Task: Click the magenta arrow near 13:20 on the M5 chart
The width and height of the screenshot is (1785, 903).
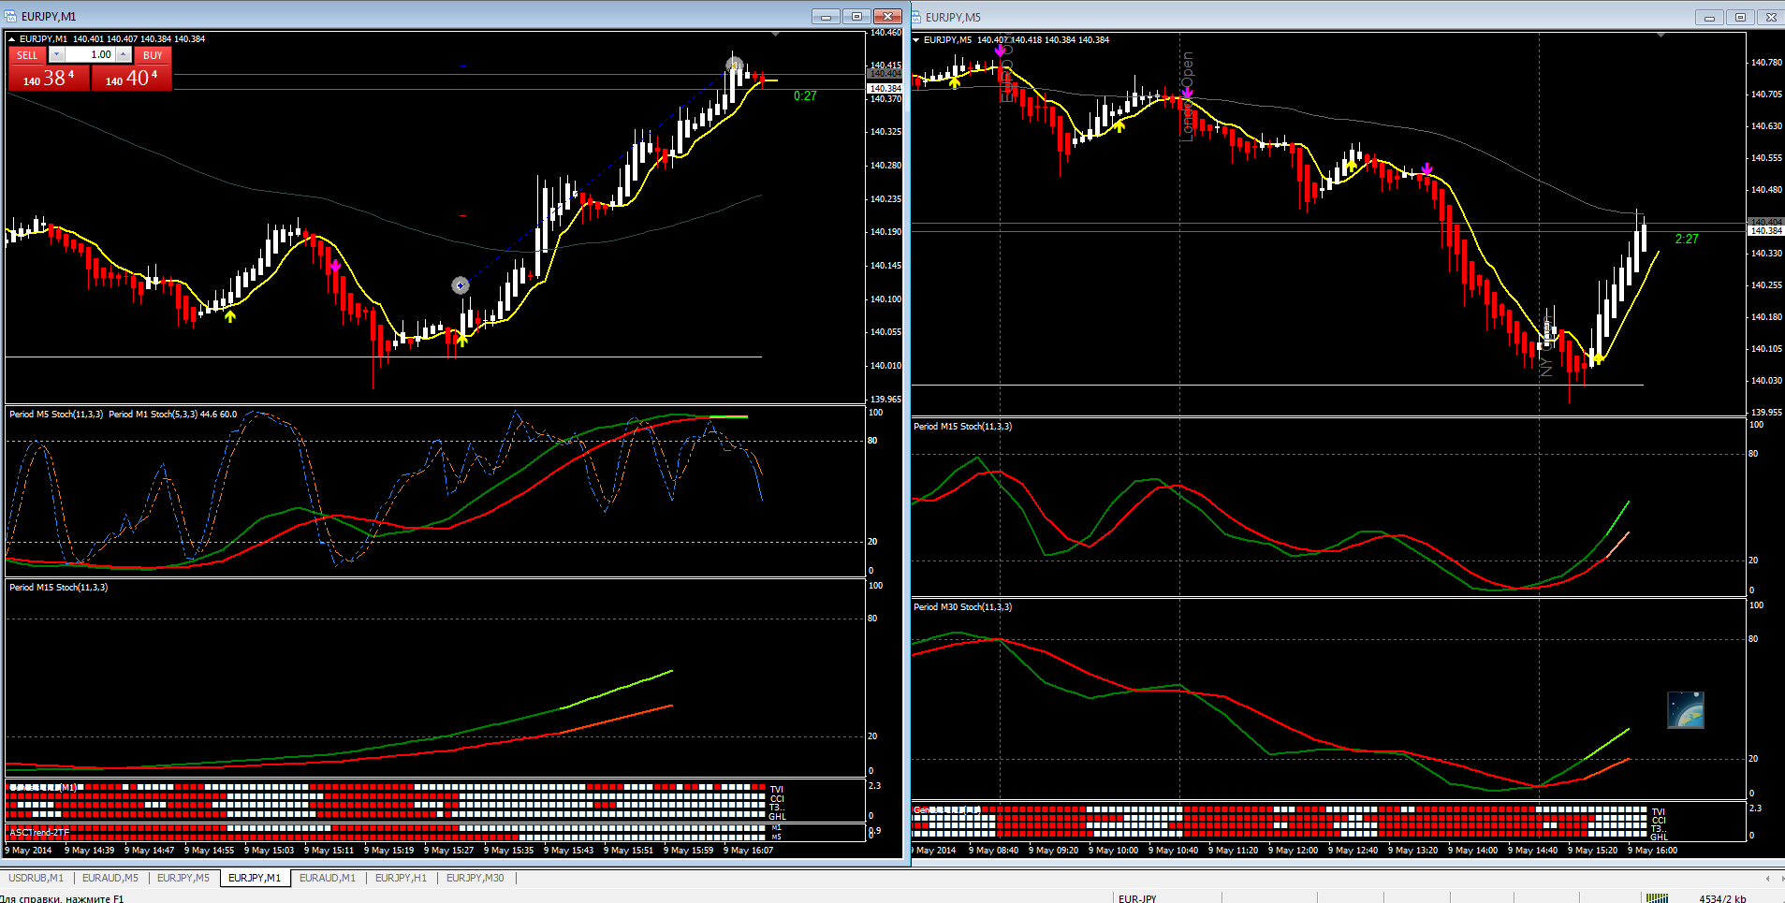Action: click(1427, 169)
